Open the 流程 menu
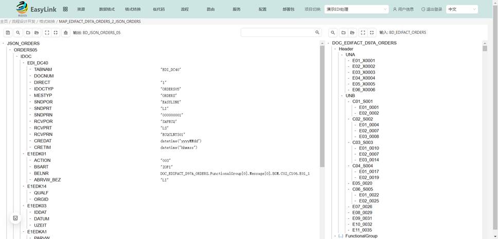498x239 pixels. pos(185,9)
